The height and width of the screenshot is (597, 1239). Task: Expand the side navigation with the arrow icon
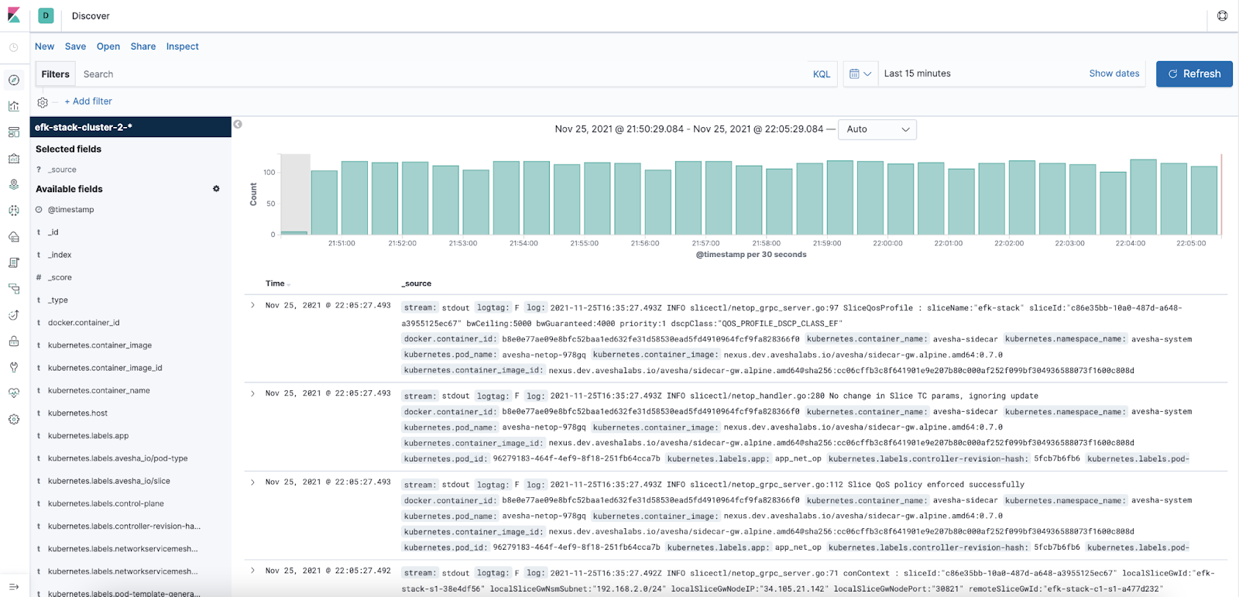pyautogui.click(x=14, y=586)
